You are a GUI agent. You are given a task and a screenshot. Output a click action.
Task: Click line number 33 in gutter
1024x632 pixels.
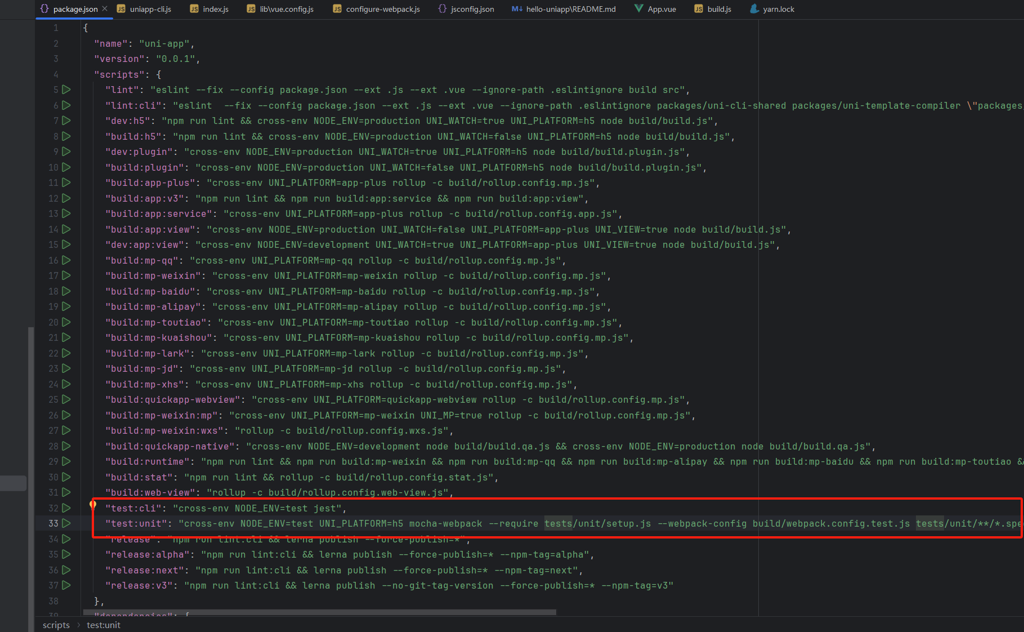pyautogui.click(x=53, y=523)
